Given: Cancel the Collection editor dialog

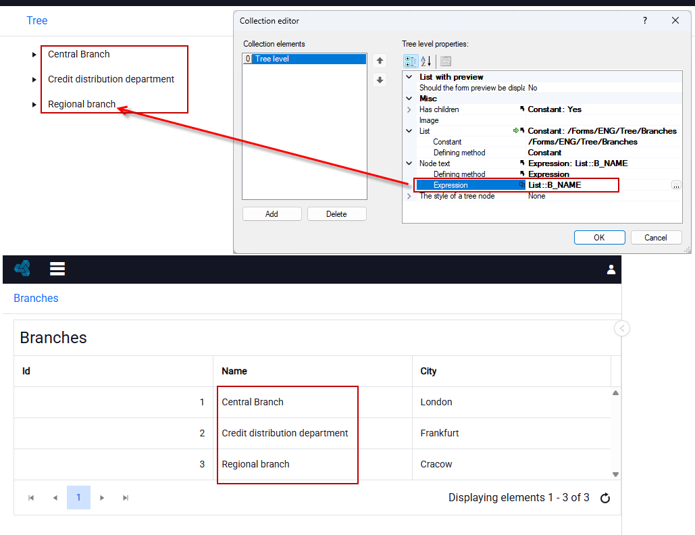Looking at the screenshot, I should point(656,238).
